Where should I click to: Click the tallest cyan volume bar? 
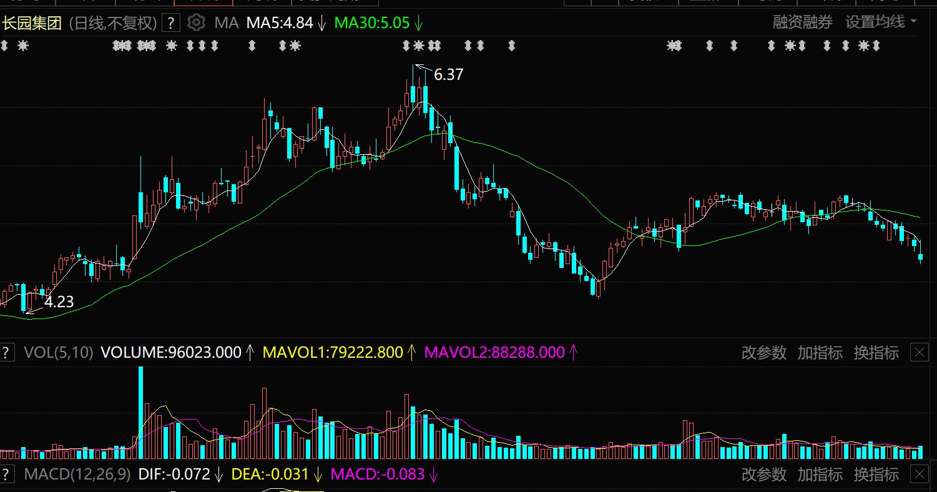[x=140, y=412]
